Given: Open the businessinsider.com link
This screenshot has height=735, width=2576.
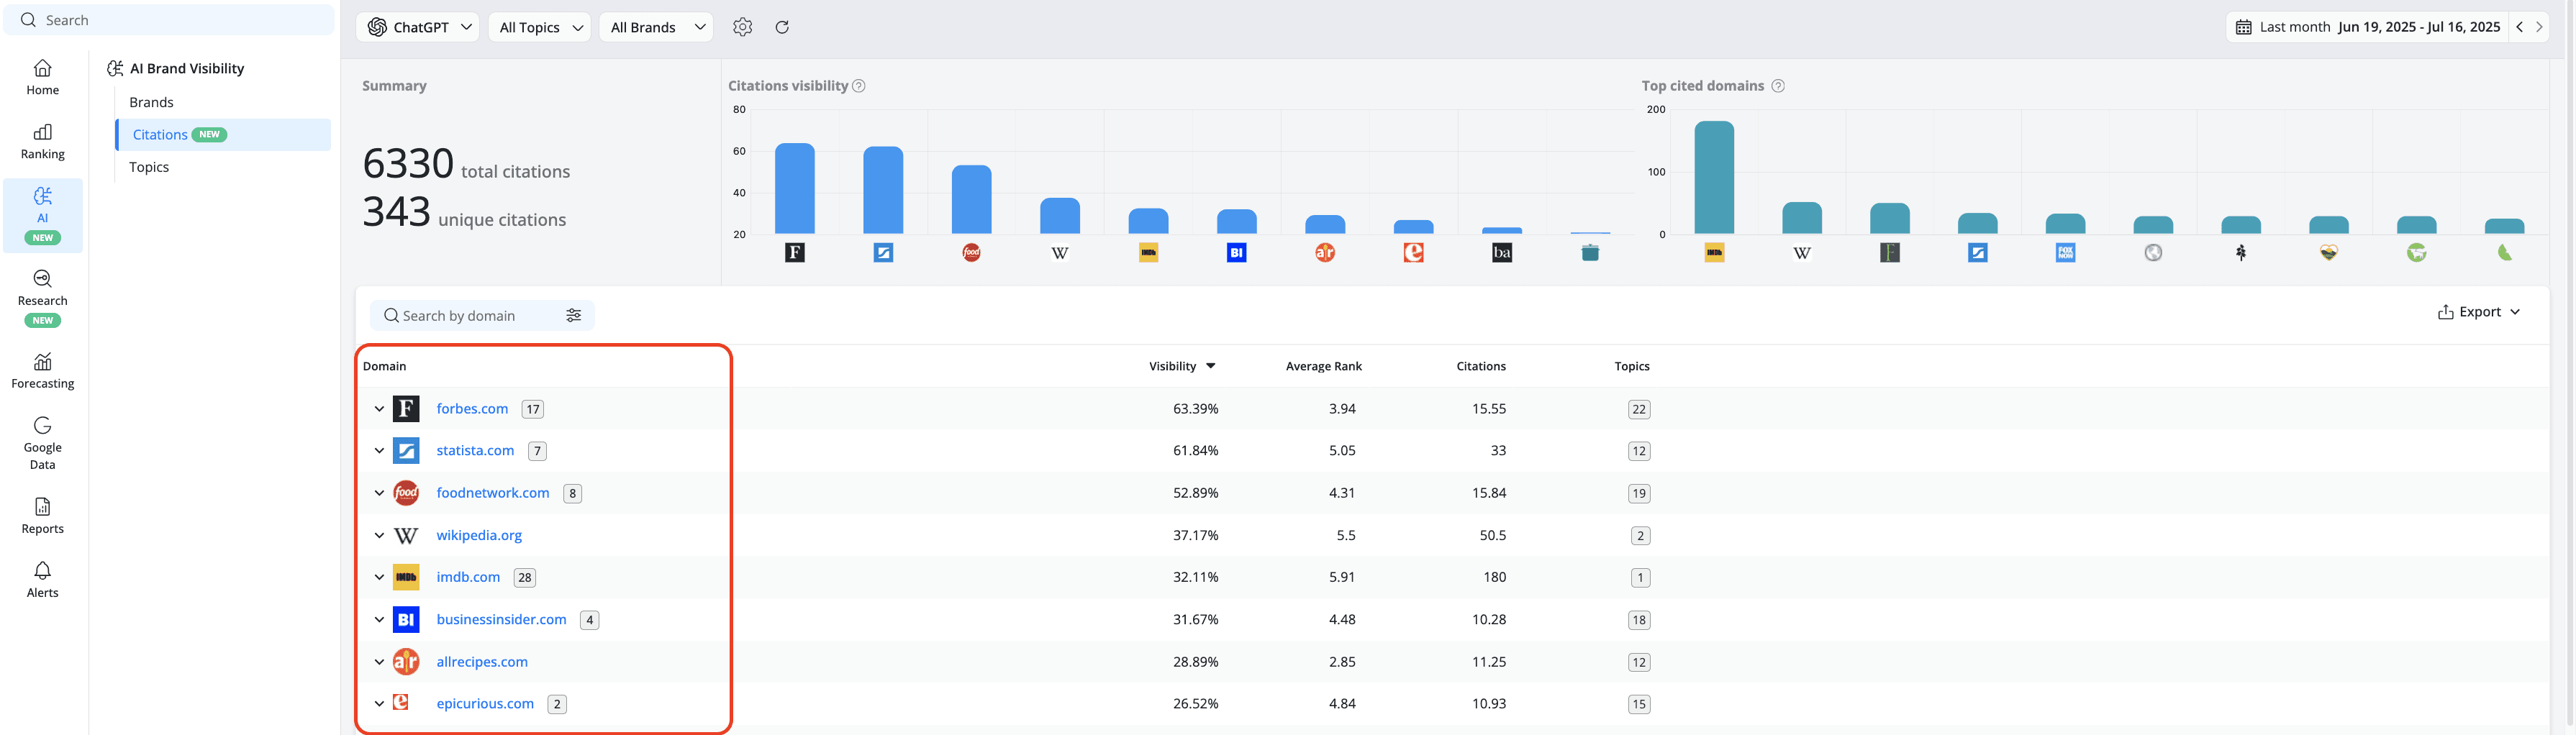Looking at the screenshot, I should (x=501, y=620).
